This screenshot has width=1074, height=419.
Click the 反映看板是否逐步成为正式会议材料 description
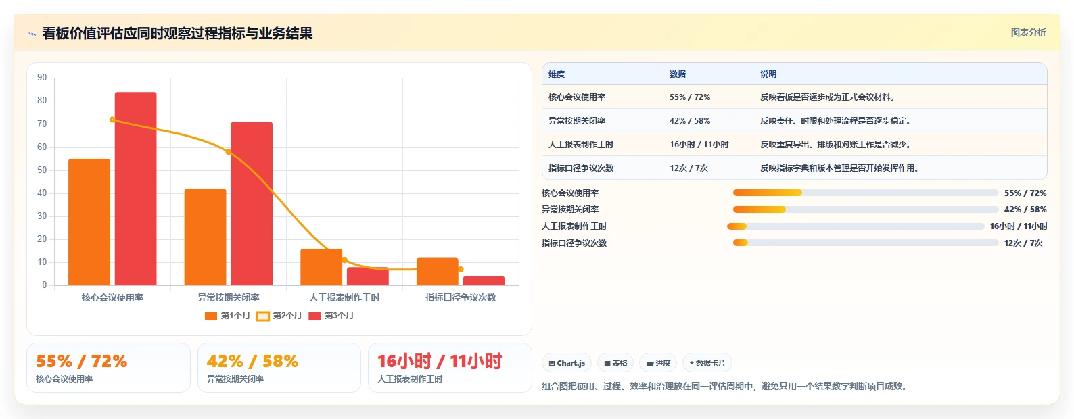829,97
